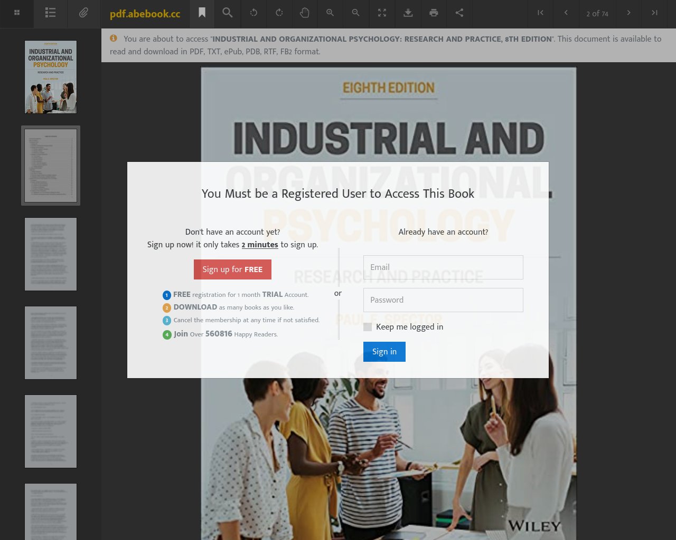Open the third page thumbnail
Viewport: 676px width, 540px height.
51,254
